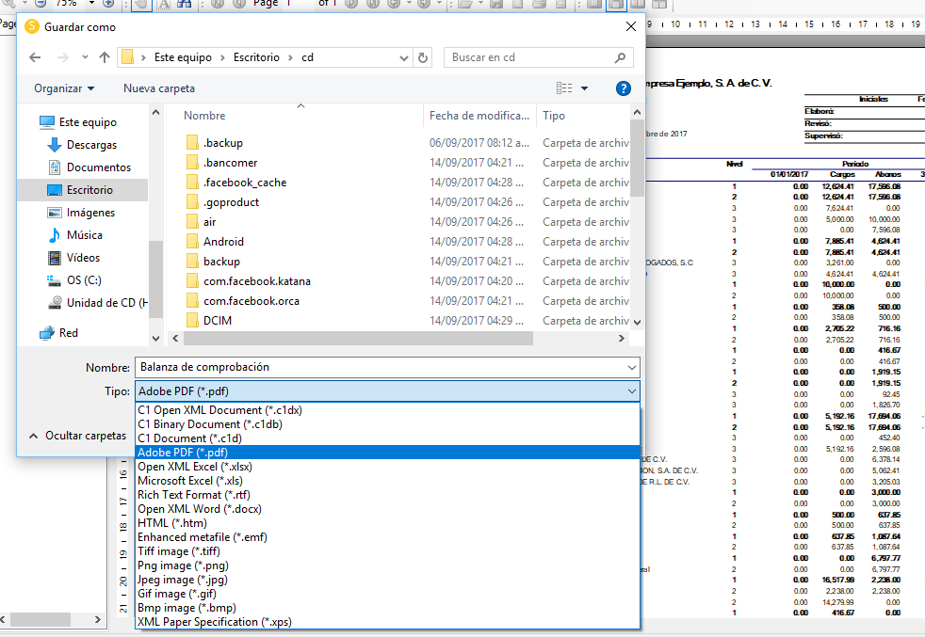Select Descargas in navigation pane
This screenshot has height=637, width=925.
[x=91, y=145]
